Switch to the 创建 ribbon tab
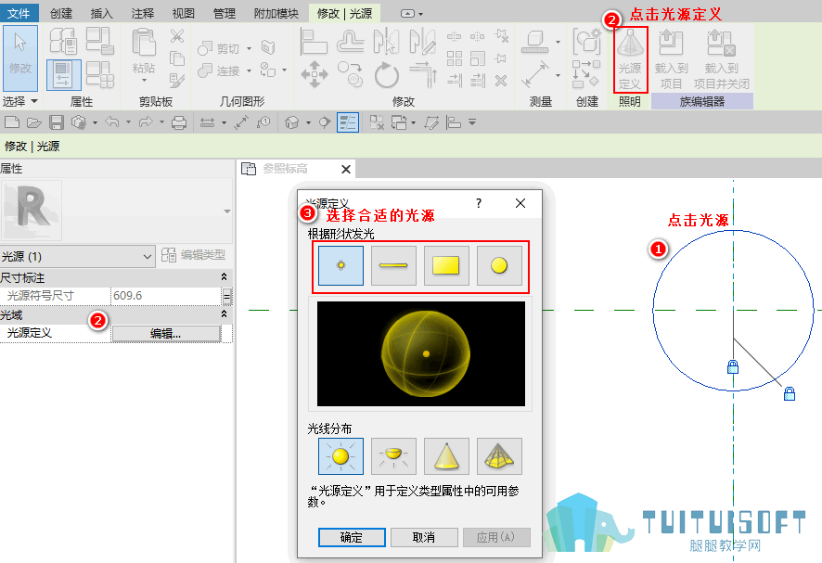This screenshot has height=563, width=822. click(x=61, y=13)
